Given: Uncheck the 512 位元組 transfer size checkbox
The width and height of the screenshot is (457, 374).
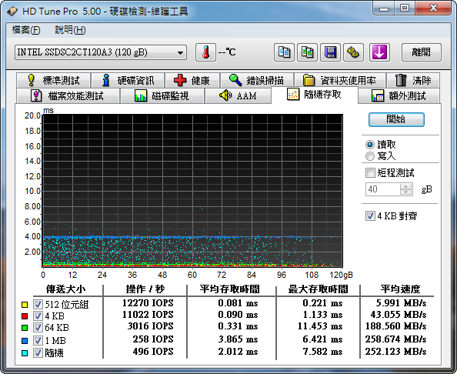Looking at the screenshot, I should tap(38, 304).
